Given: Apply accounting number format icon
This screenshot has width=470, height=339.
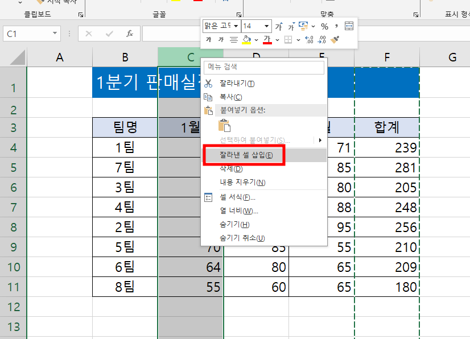Looking at the screenshot, I should click(x=303, y=26).
